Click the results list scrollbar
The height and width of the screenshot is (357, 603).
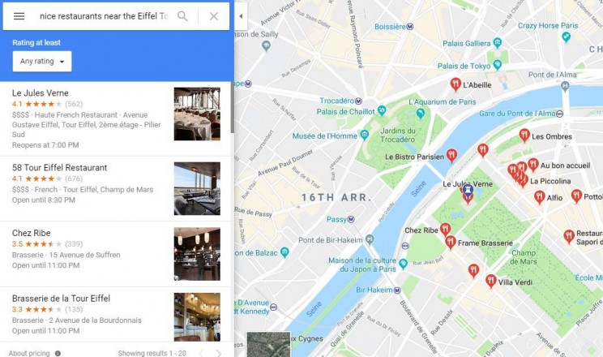[x=233, y=107]
